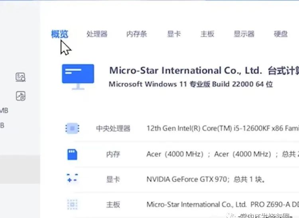Click the 中央处理器 row label
Viewport: 299px width, 218px height.
(113, 128)
